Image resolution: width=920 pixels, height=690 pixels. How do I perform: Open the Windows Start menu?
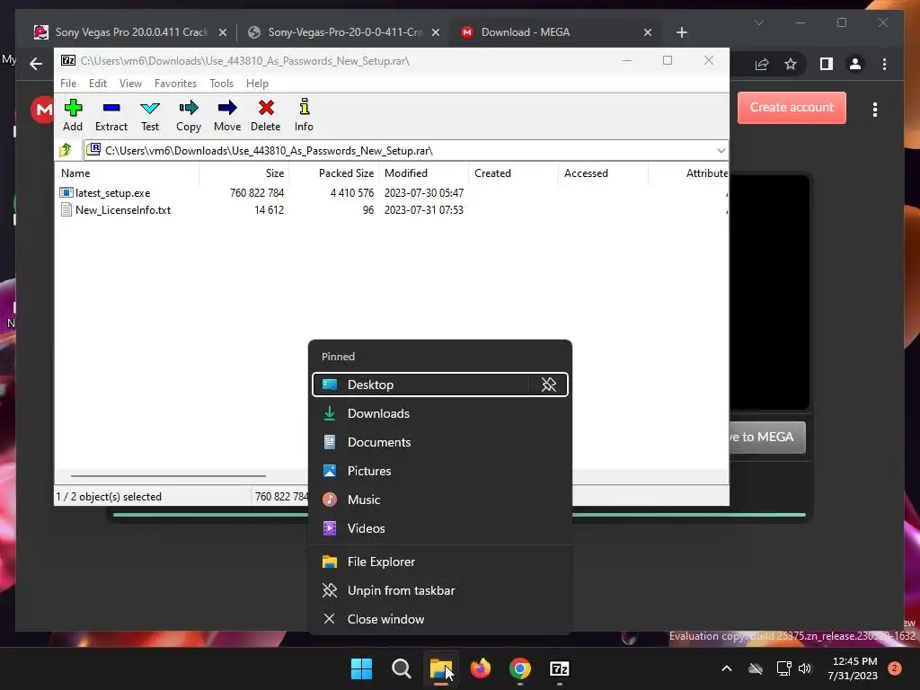pyautogui.click(x=361, y=668)
